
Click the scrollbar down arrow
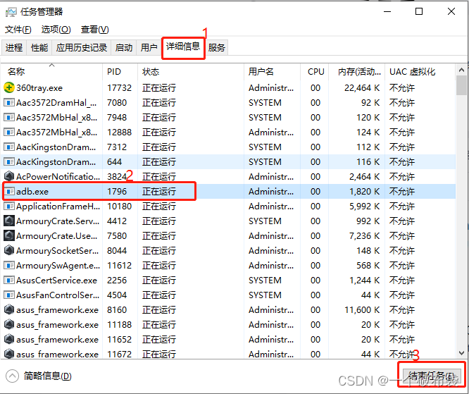click(461, 353)
